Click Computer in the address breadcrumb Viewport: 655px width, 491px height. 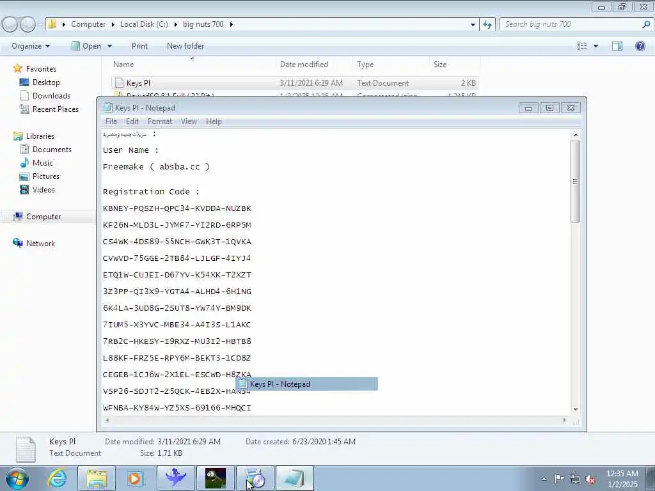pyautogui.click(x=88, y=24)
